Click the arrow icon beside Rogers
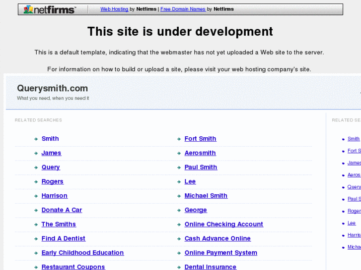Image resolution: width=361 pixels, height=270 pixels. click(x=36, y=182)
